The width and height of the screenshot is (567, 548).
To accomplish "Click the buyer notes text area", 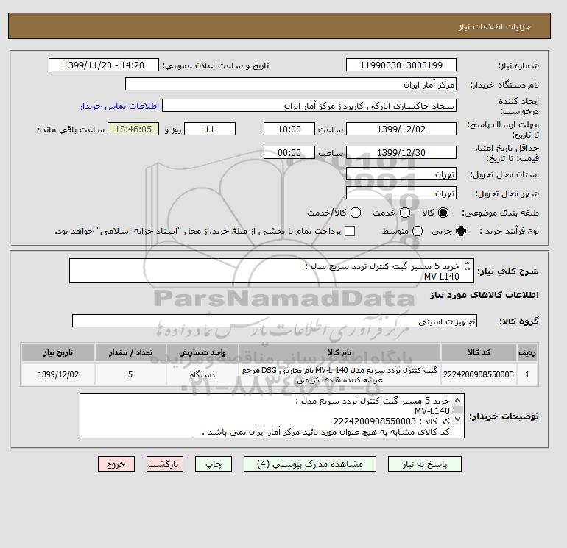I will (x=272, y=416).
